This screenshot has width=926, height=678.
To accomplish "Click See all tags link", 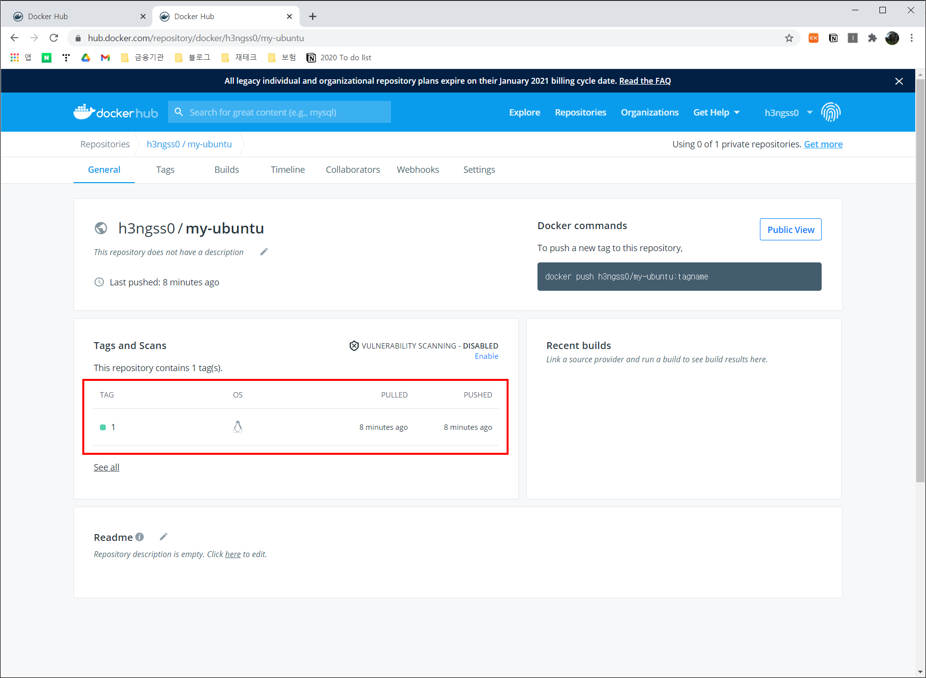I will (x=106, y=468).
